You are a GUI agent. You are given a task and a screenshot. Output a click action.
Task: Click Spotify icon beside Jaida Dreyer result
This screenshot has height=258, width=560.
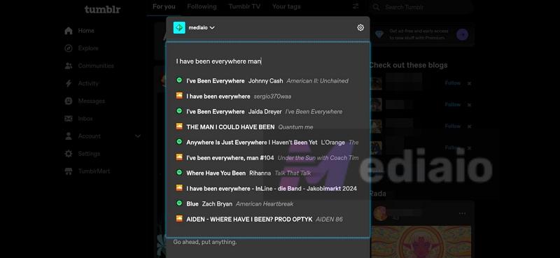coord(179,111)
